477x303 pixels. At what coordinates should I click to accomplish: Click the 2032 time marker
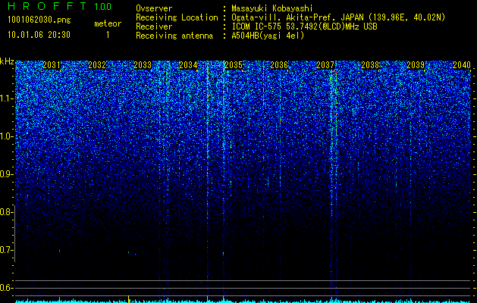(x=97, y=65)
